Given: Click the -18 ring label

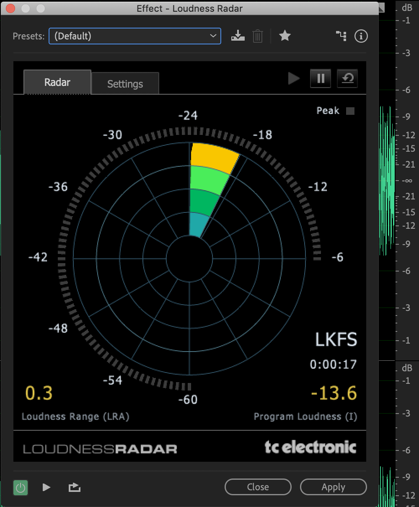Looking at the screenshot, I should (262, 135).
